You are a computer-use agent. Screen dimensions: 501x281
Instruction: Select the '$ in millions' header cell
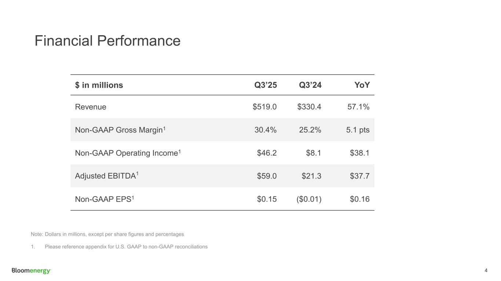tap(99, 85)
